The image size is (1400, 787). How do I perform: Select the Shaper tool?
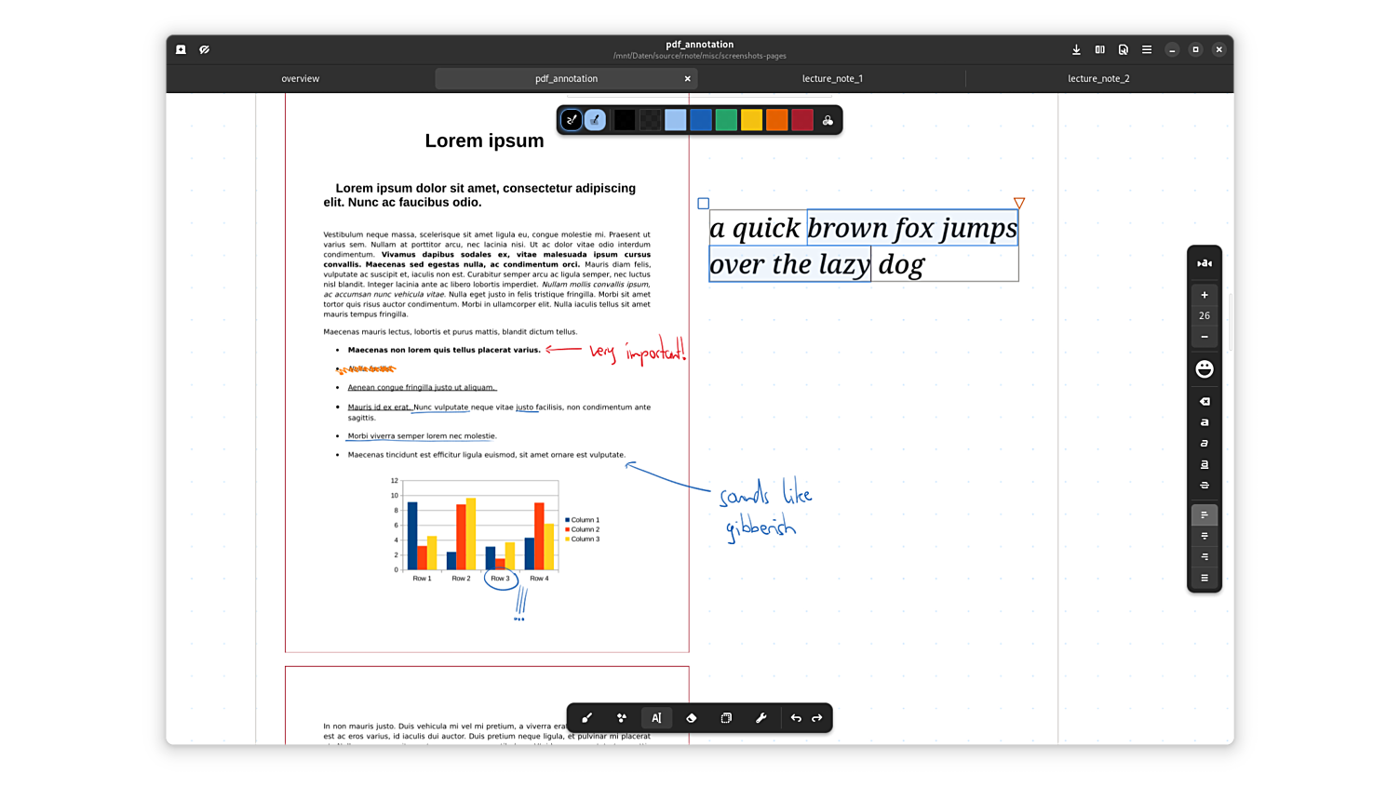[622, 718]
